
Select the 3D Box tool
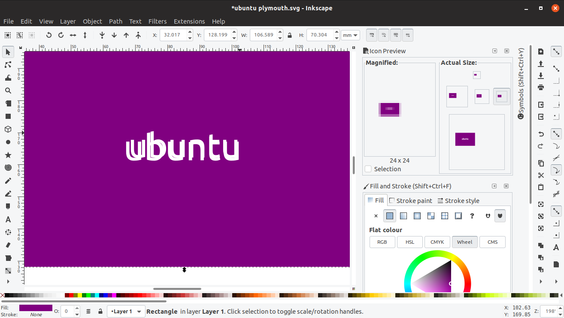pyautogui.click(x=8, y=129)
